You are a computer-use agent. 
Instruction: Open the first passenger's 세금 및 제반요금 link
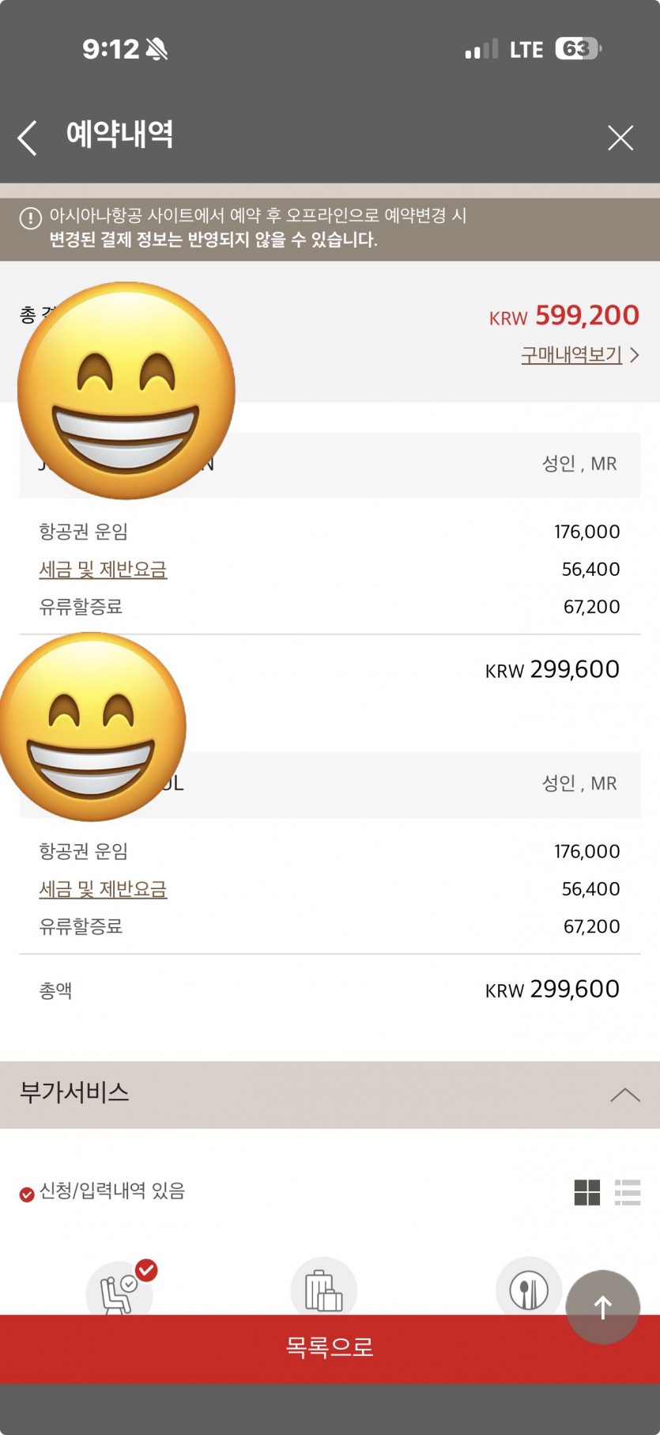pyautogui.click(x=103, y=570)
